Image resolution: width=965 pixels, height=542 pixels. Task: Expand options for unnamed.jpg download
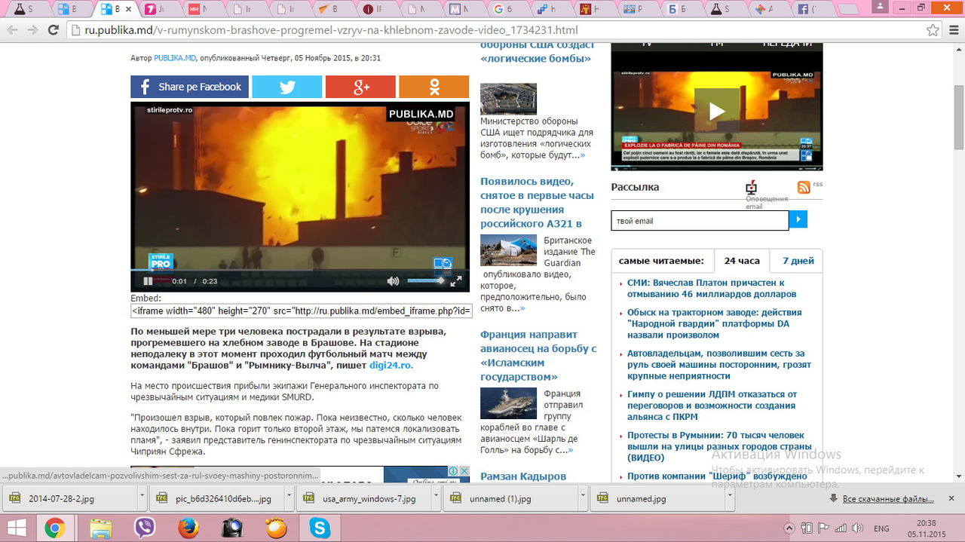[x=729, y=498]
